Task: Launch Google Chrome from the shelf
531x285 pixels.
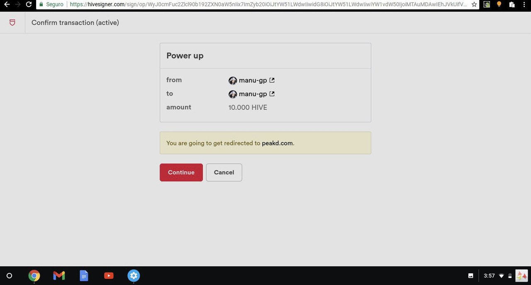Action: 34,275
